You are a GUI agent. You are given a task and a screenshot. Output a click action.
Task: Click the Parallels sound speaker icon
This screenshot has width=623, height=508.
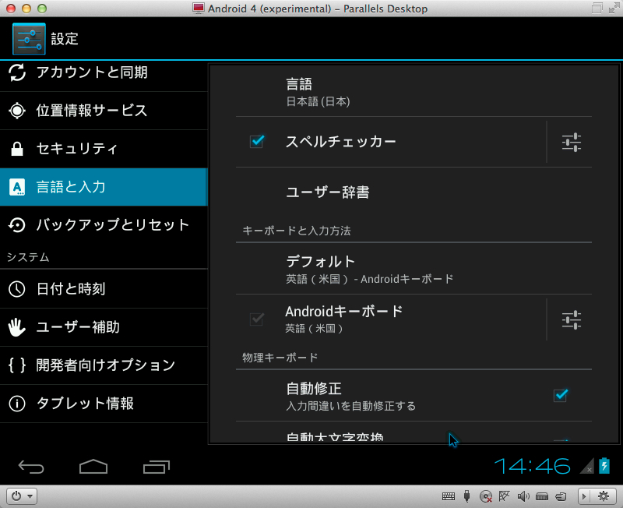point(523,496)
